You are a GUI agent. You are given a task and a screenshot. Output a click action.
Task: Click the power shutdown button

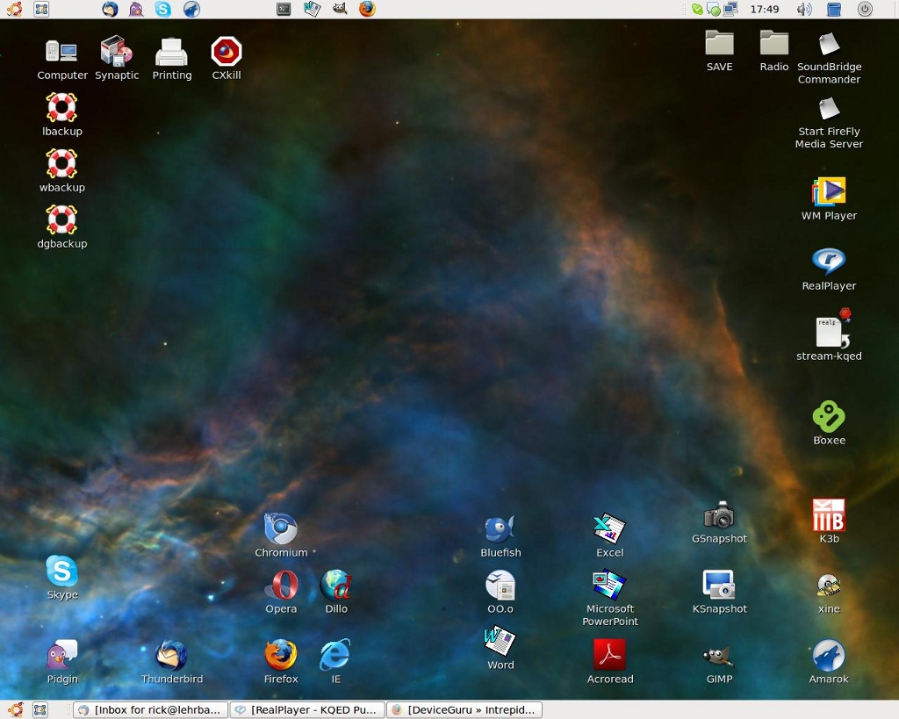coord(865,9)
